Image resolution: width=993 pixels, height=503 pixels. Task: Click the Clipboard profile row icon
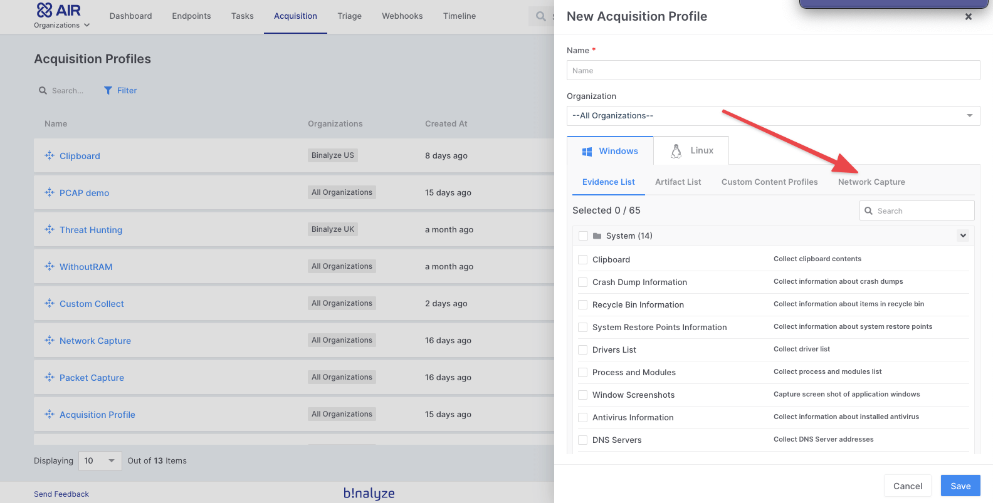click(x=50, y=156)
